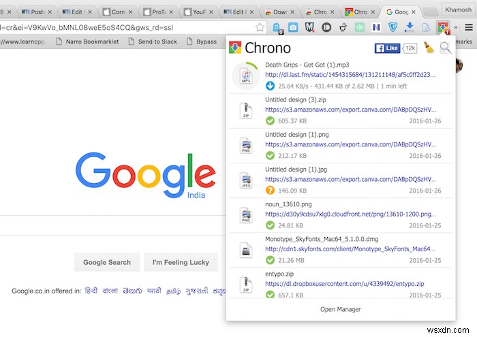
Task: Click the MP3 file icon for Death Grips
Action: (246, 76)
